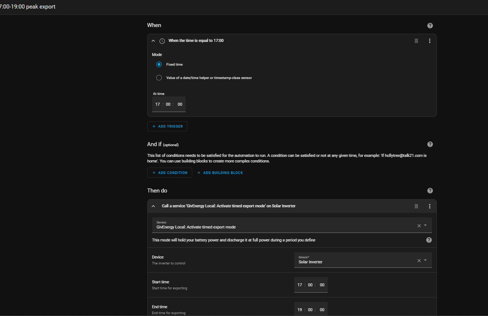The height and width of the screenshot is (316, 488).
Task: Click the 'Then do' section heading
Action: tap(157, 191)
